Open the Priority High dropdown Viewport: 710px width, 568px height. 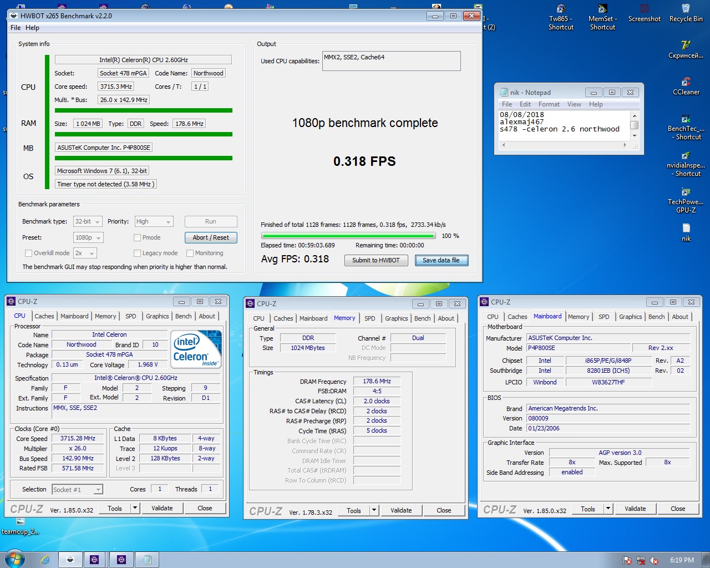pyautogui.click(x=154, y=221)
